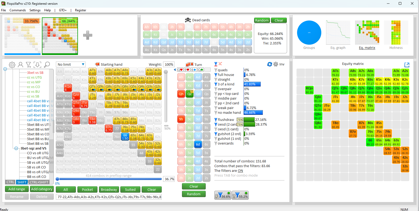Open the File menu
The height and width of the screenshot is (211, 419).
[x=3, y=10]
